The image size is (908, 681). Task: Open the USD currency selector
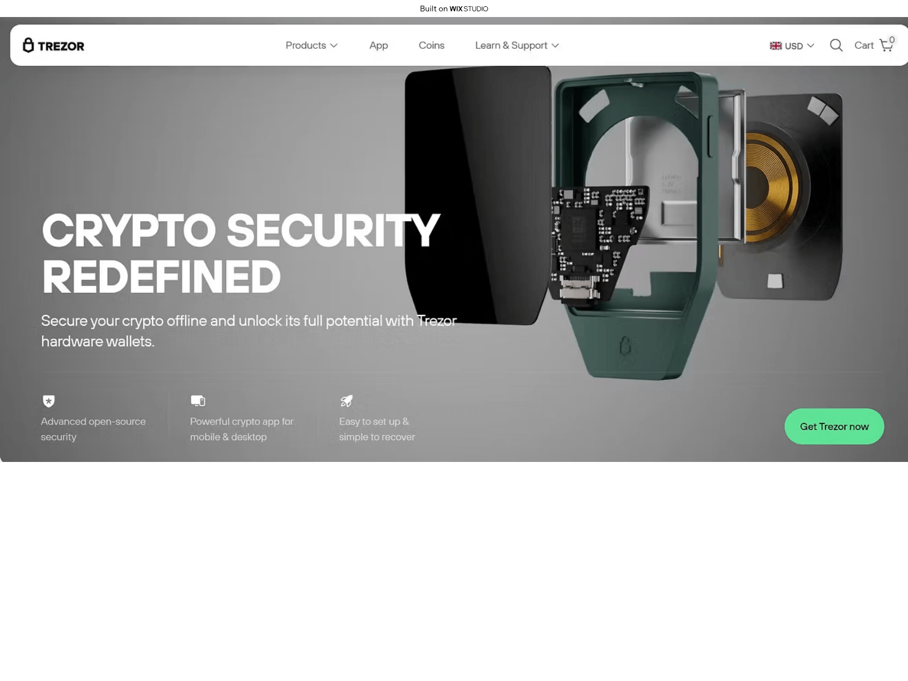coord(792,46)
